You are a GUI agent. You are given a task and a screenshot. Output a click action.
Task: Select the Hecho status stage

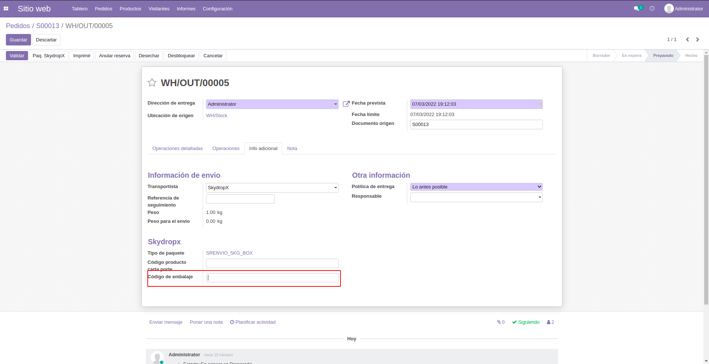tap(691, 56)
